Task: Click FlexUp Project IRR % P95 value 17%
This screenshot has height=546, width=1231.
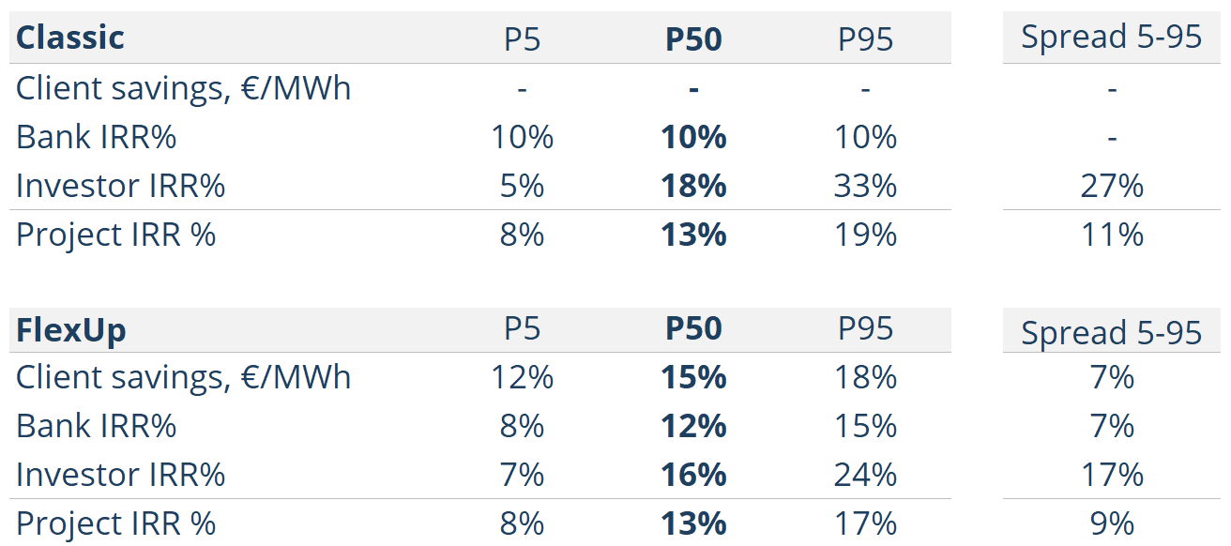Action: click(865, 523)
